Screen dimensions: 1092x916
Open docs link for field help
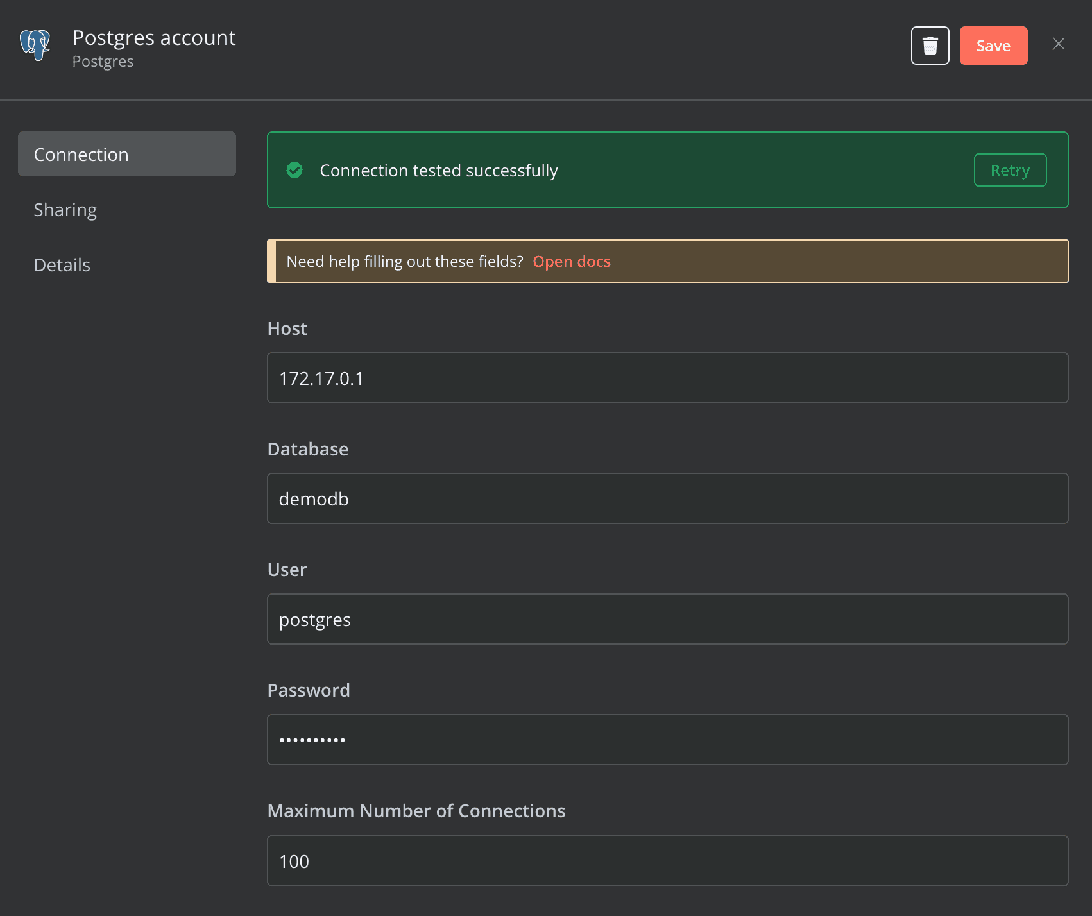[x=572, y=262]
